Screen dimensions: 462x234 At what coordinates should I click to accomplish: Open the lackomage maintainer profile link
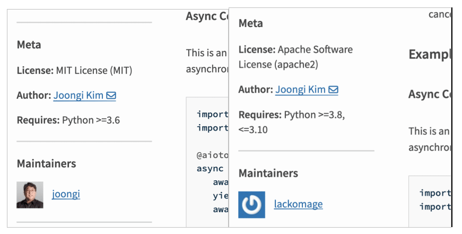click(298, 204)
